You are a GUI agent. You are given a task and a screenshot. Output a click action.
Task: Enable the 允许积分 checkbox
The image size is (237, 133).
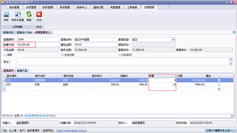coord(120,55)
